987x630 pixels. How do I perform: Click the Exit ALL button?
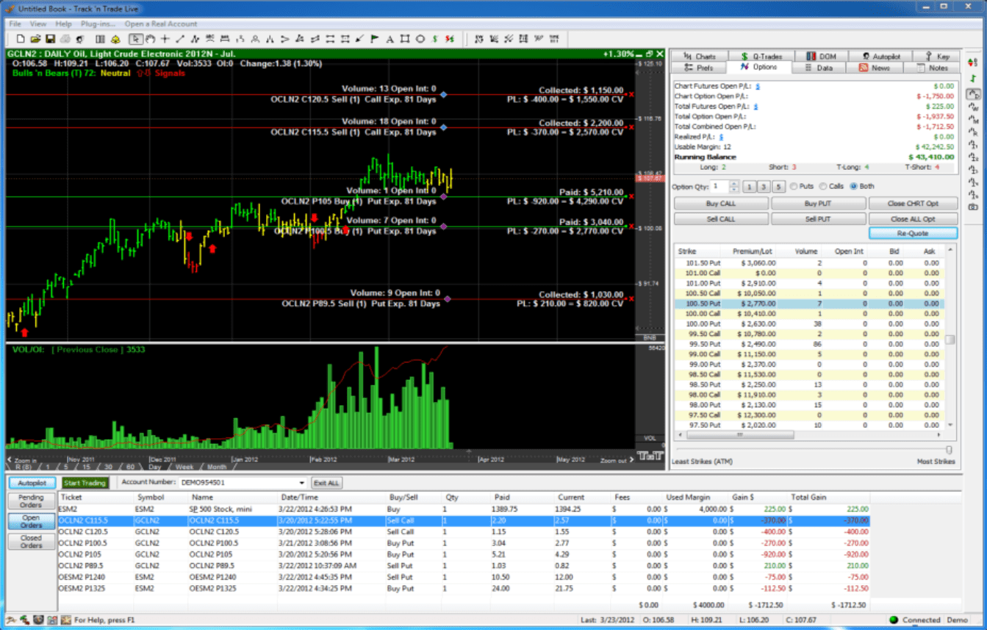click(x=326, y=483)
